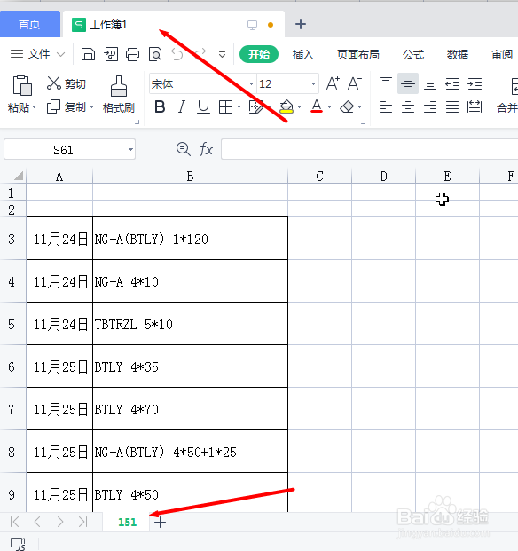This screenshot has width=518, height=551.
Task: Apply yellow fill color bucket
Action: click(286, 106)
